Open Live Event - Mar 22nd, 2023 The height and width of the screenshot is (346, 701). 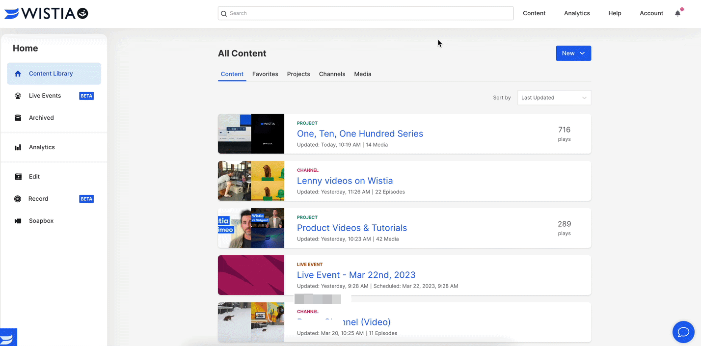tap(356, 275)
